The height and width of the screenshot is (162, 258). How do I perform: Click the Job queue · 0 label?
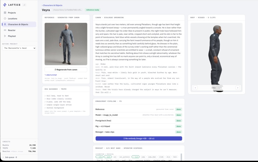[x=11, y=157]
